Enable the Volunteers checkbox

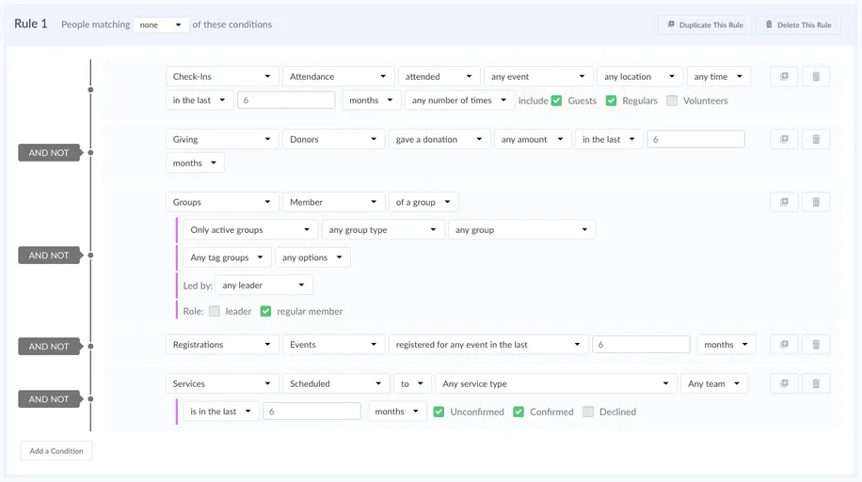pos(672,101)
